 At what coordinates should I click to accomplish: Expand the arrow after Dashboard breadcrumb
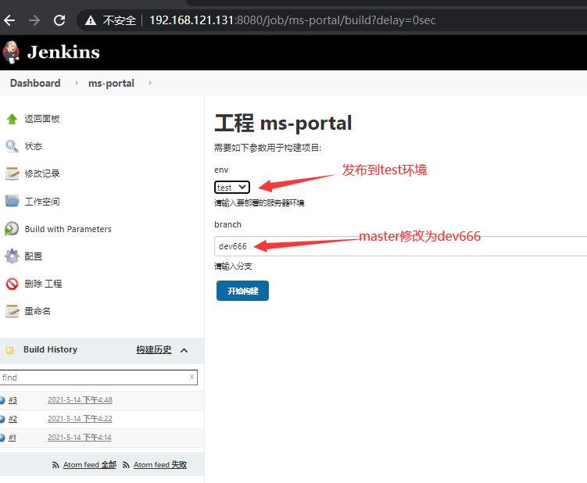[77, 83]
